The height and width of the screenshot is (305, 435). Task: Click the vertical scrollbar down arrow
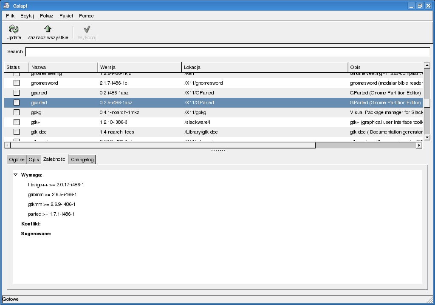point(427,137)
